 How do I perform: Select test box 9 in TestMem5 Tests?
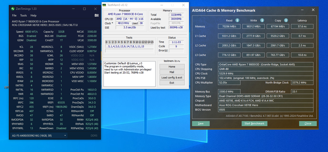point(134,42)
